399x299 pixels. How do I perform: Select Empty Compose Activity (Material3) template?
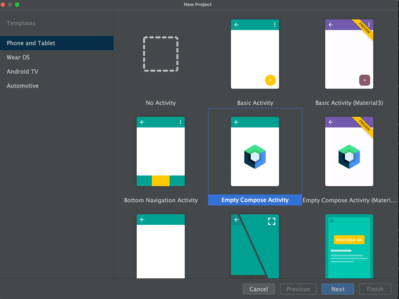click(349, 151)
